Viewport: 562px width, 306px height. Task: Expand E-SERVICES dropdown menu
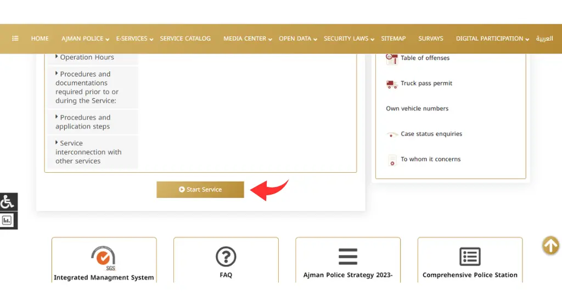click(134, 38)
